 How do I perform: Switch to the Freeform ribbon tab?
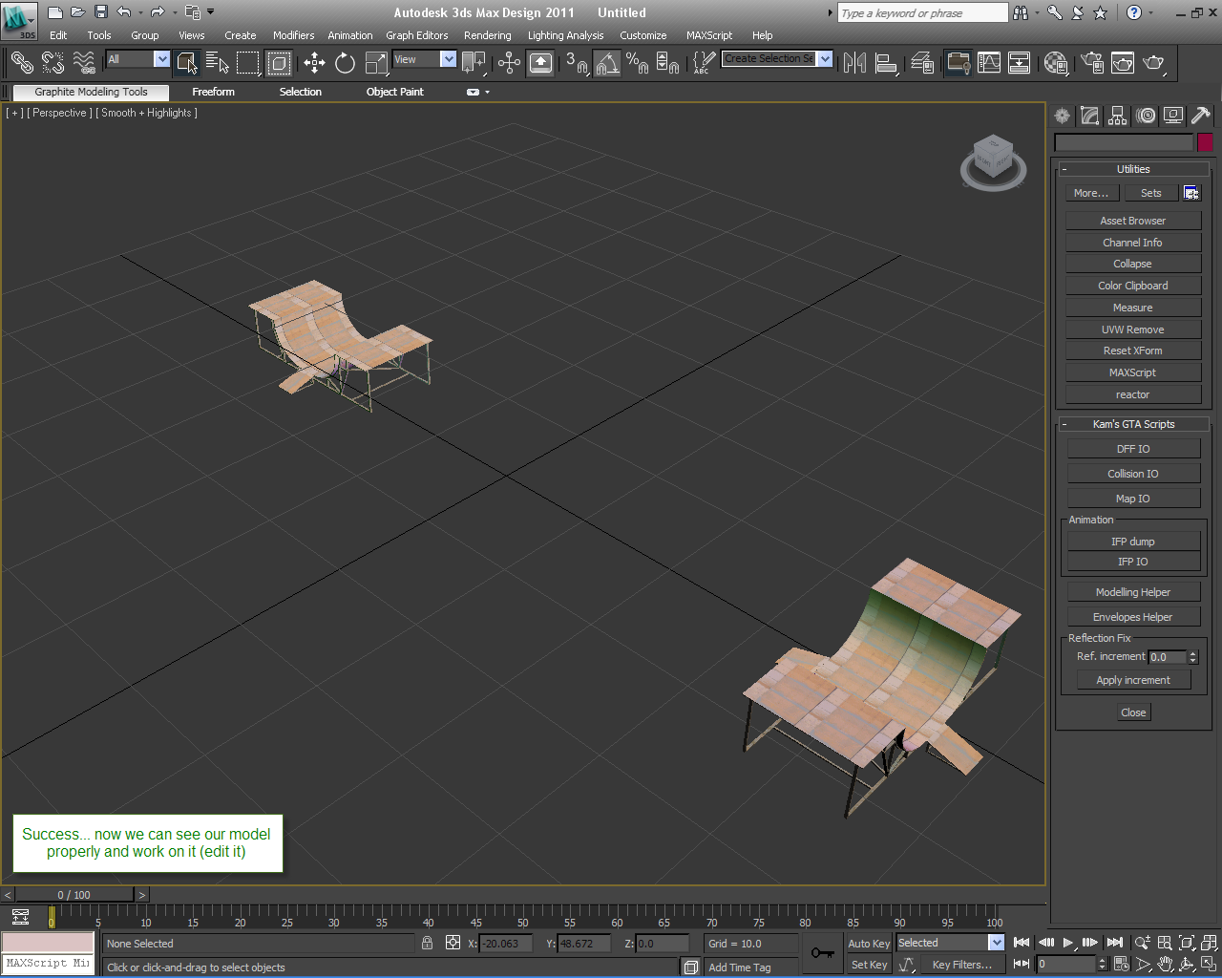tap(213, 92)
